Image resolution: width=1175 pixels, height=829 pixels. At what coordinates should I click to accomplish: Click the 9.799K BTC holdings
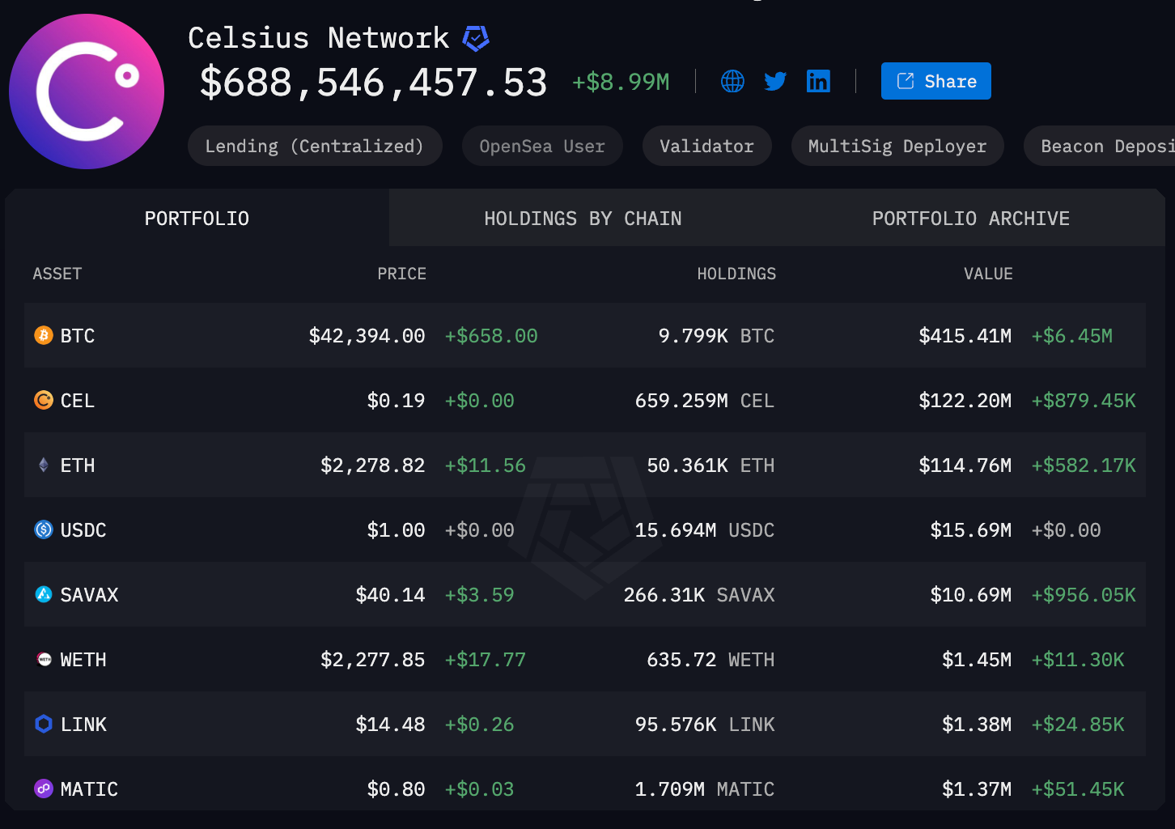pos(716,335)
